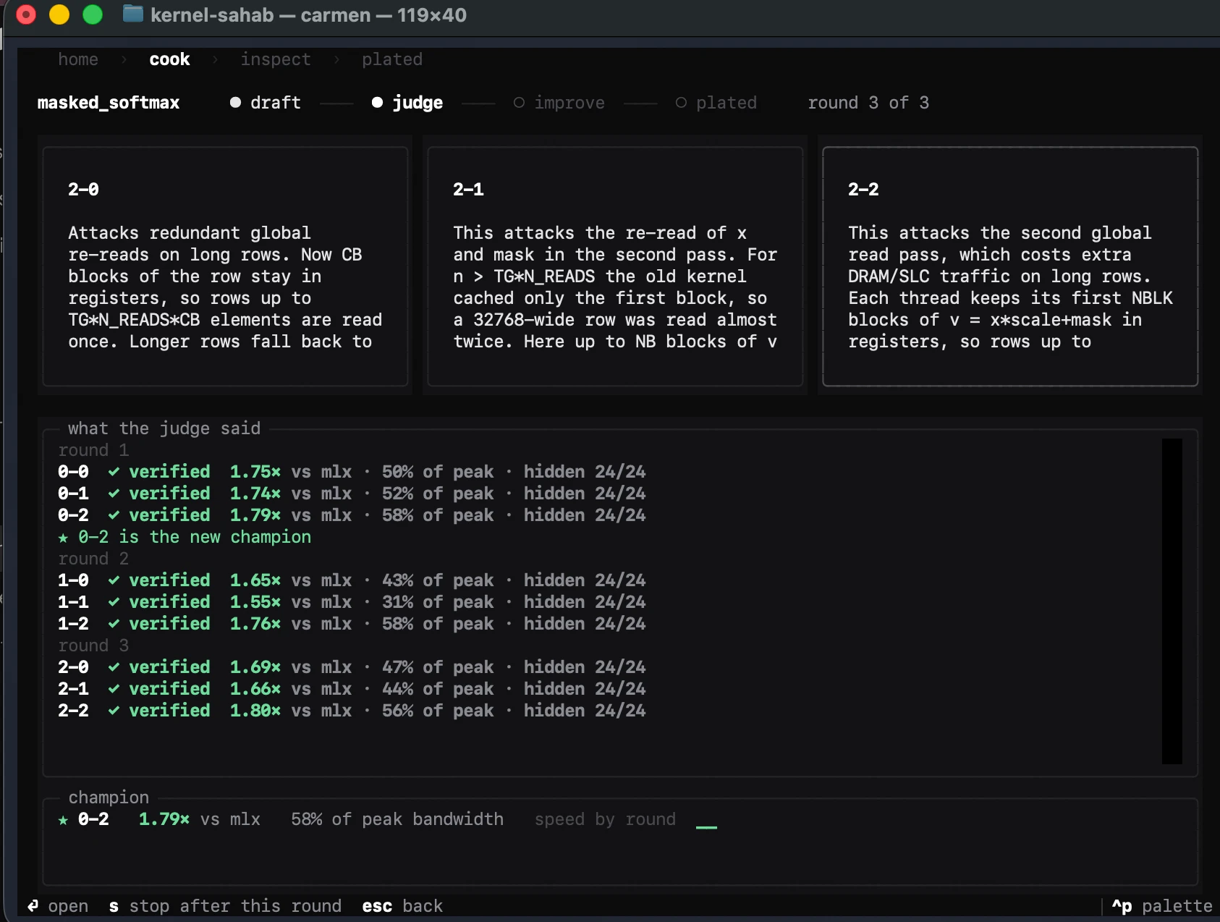Click 'hidden 24/24' in row 2-0
Screen dimensions: 1220x922
click(x=585, y=667)
